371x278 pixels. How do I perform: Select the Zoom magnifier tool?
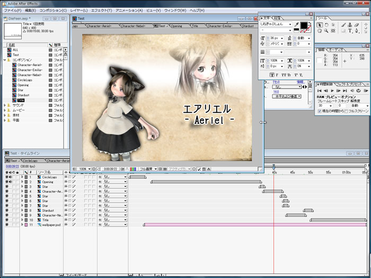(326, 31)
